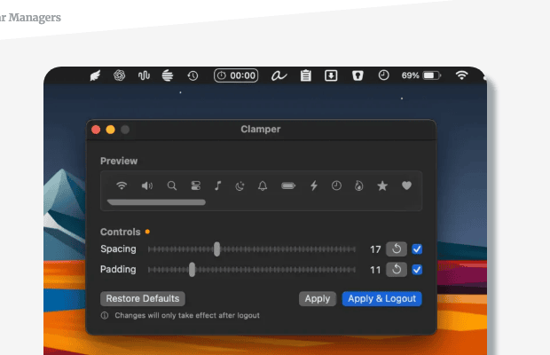Click the magnifying glass icon in preview
This screenshot has height=355, width=550.
click(x=172, y=185)
